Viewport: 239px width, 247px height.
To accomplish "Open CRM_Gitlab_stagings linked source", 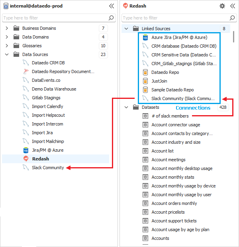I will tap(184, 64).
